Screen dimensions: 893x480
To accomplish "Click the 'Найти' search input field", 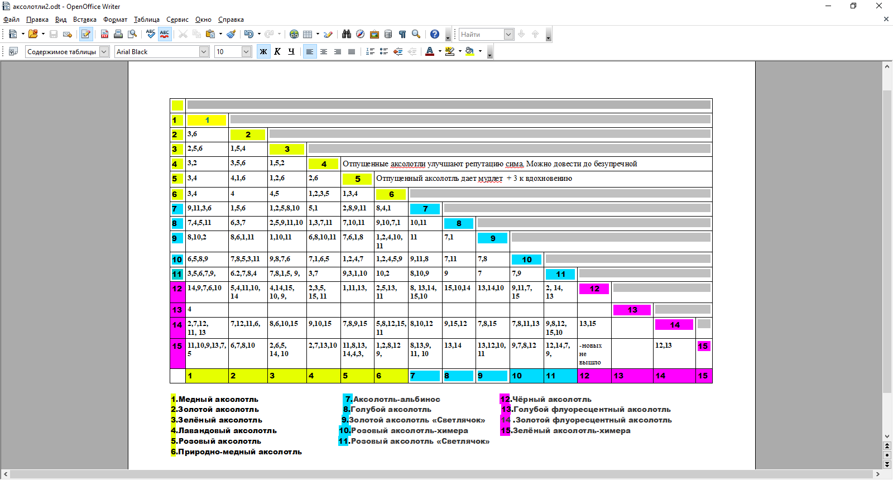I will pos(481,34).
